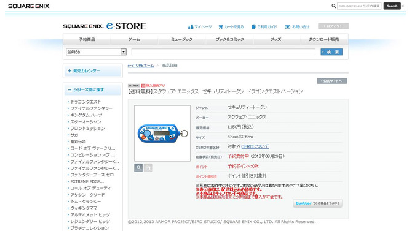
Task: Close the top search bar with the x
Action: click(x=403, y=6)
